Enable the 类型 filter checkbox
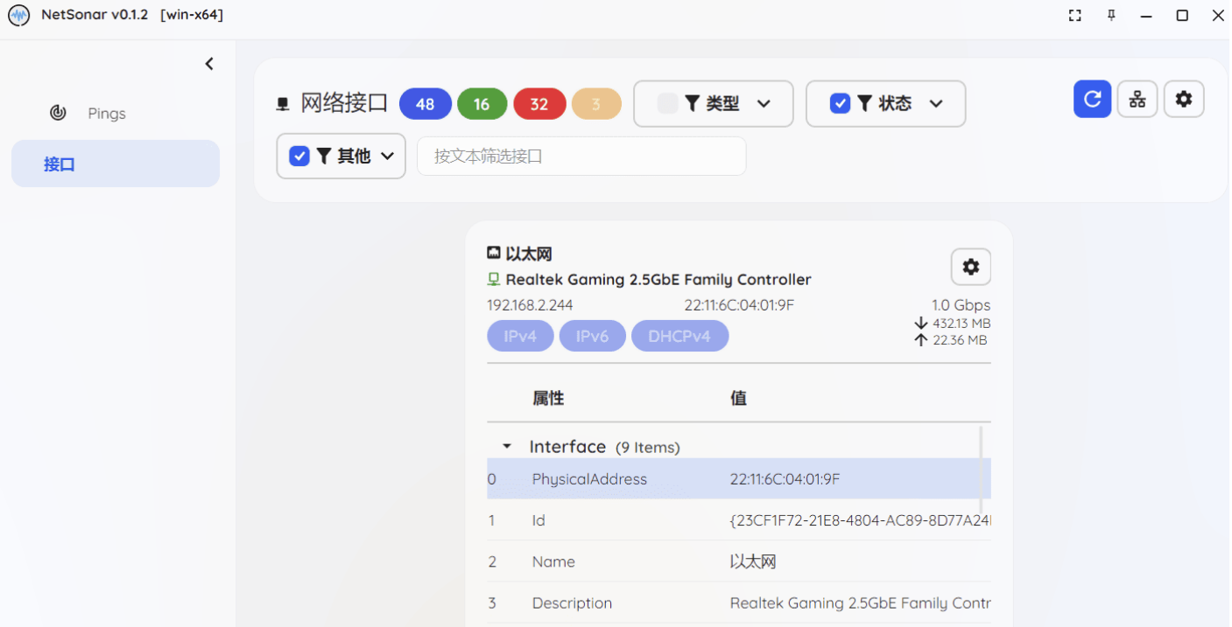The width and height of the screenshot is (1232, 627). 667,103
